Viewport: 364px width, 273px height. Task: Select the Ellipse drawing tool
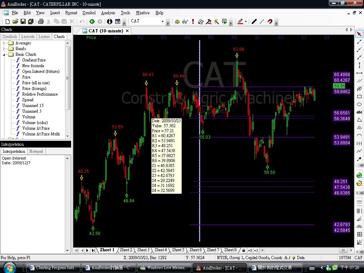[x=359, y=104]
